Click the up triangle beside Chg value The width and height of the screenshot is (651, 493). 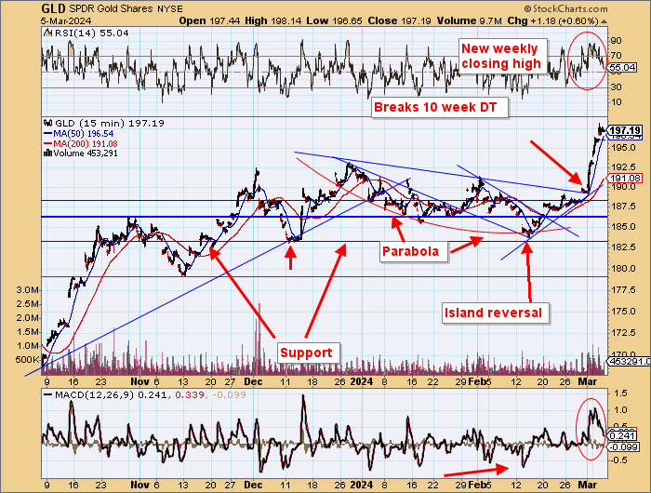tap(604, 21)
